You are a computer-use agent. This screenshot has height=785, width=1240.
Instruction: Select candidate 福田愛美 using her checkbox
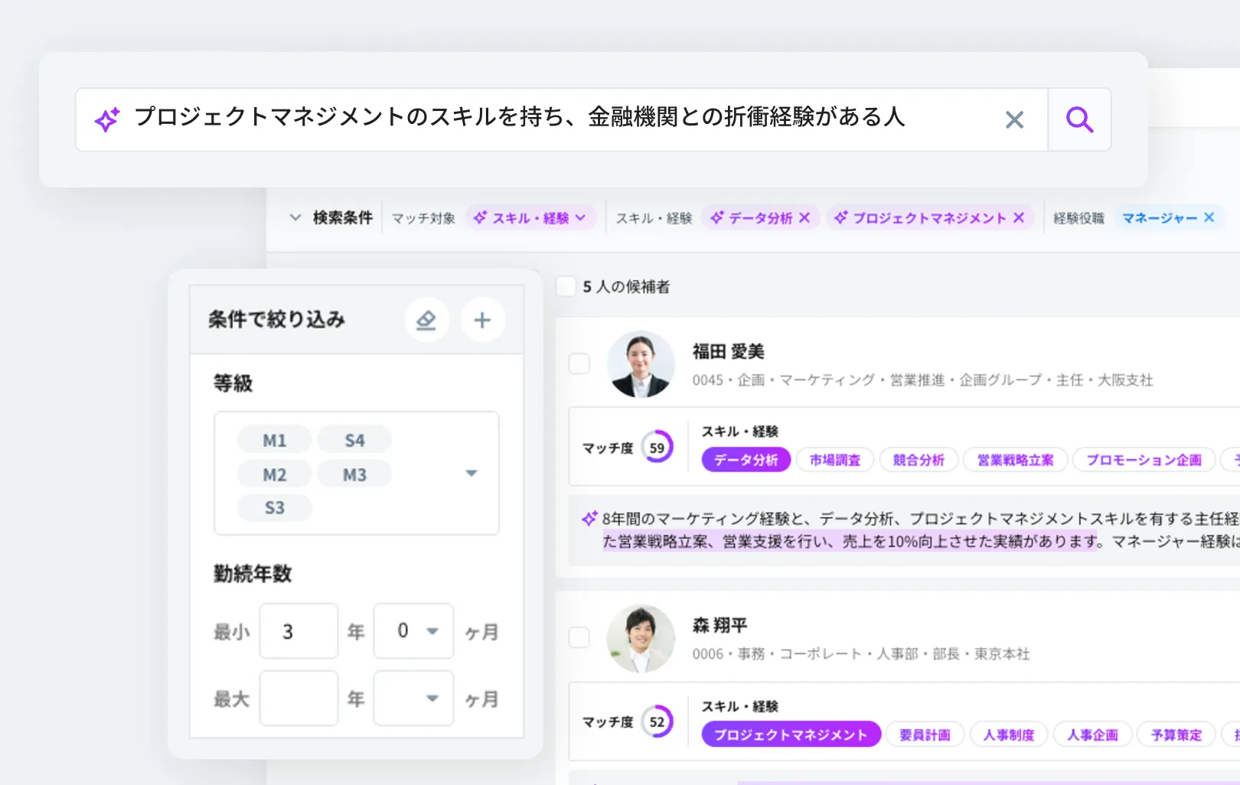pos(579,363)
